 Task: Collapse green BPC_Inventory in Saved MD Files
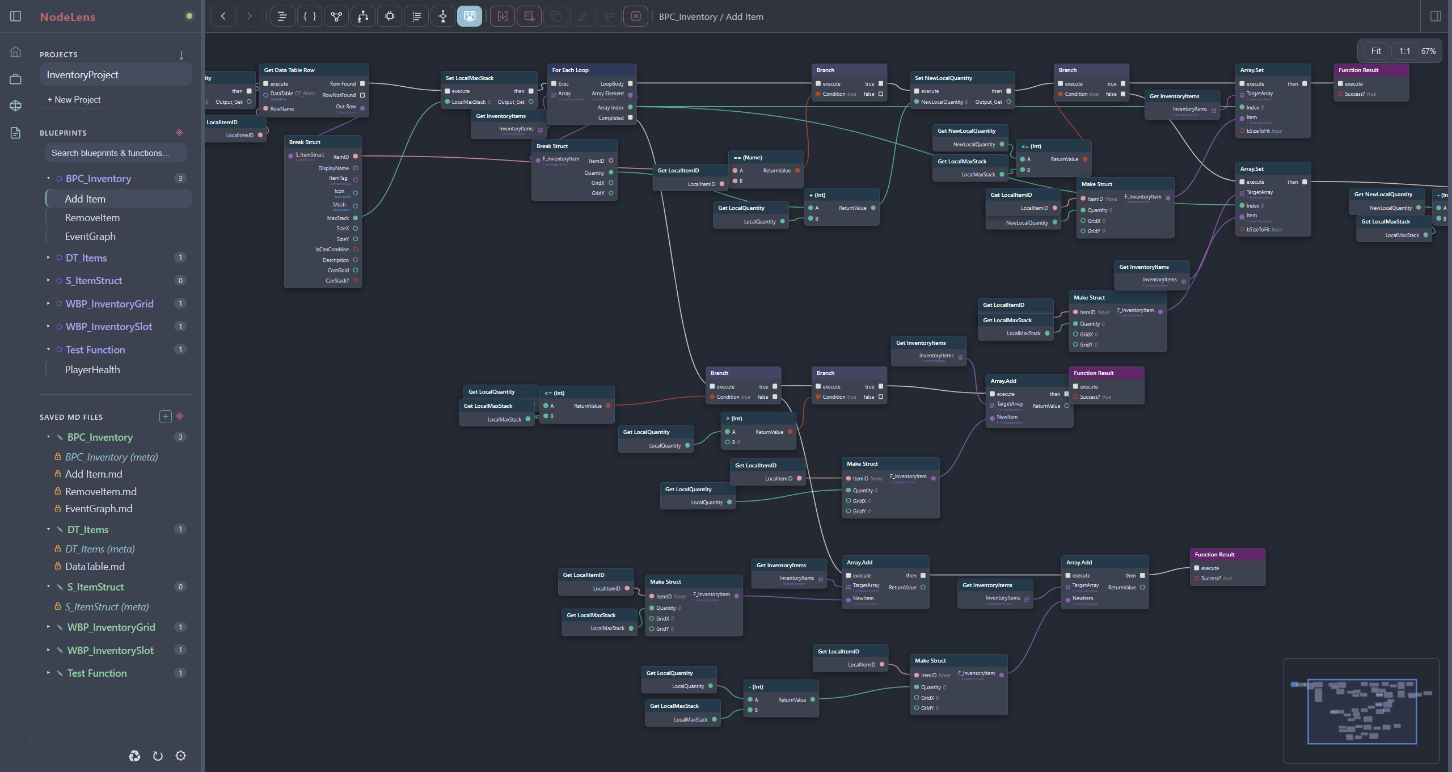(49, 437)
